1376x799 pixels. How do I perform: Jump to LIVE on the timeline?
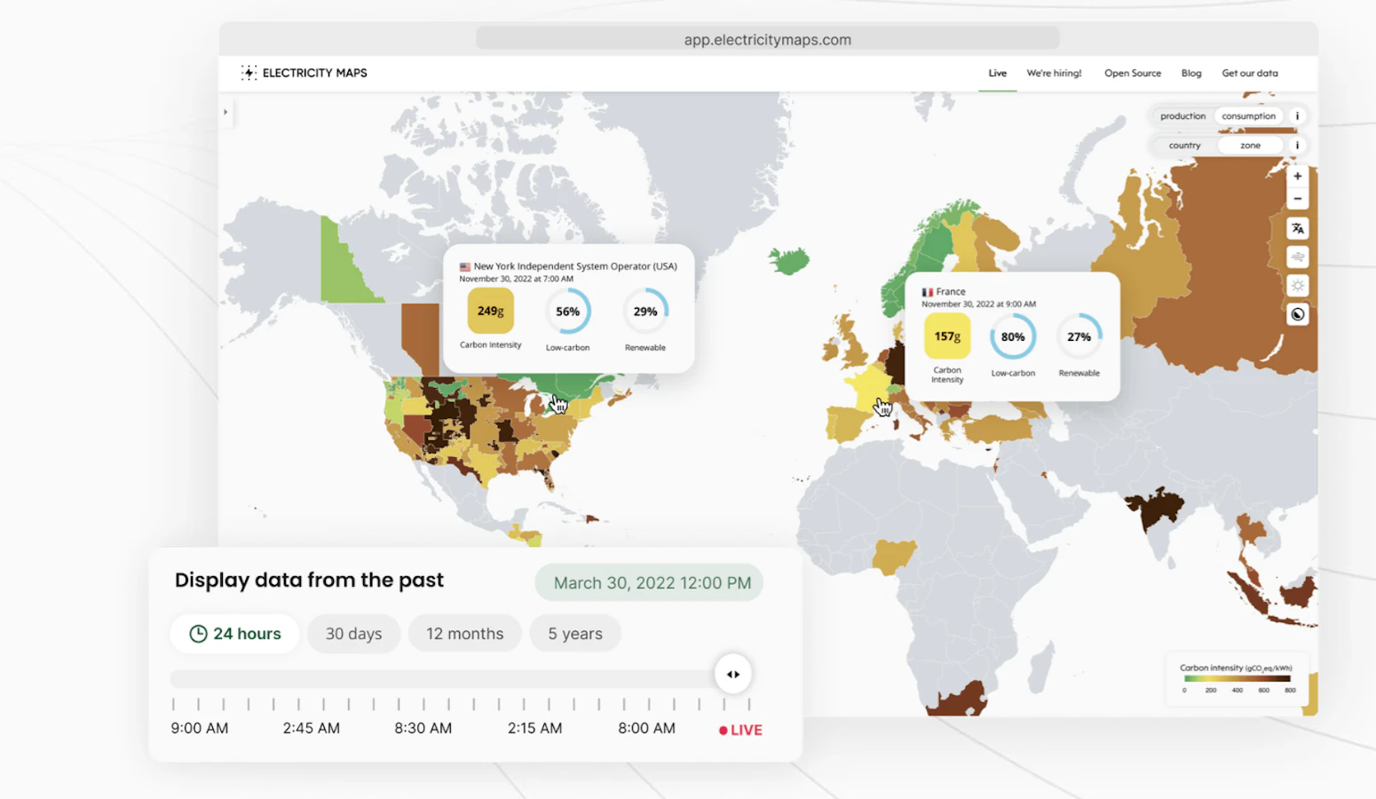tap(740, 730)
